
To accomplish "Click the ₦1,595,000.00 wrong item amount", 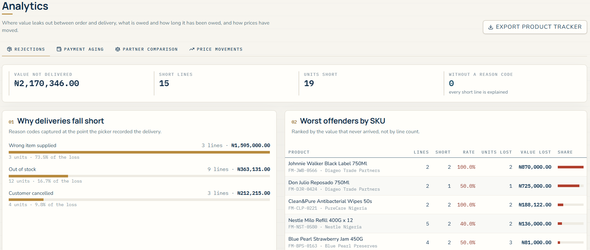I will point(251,145).
